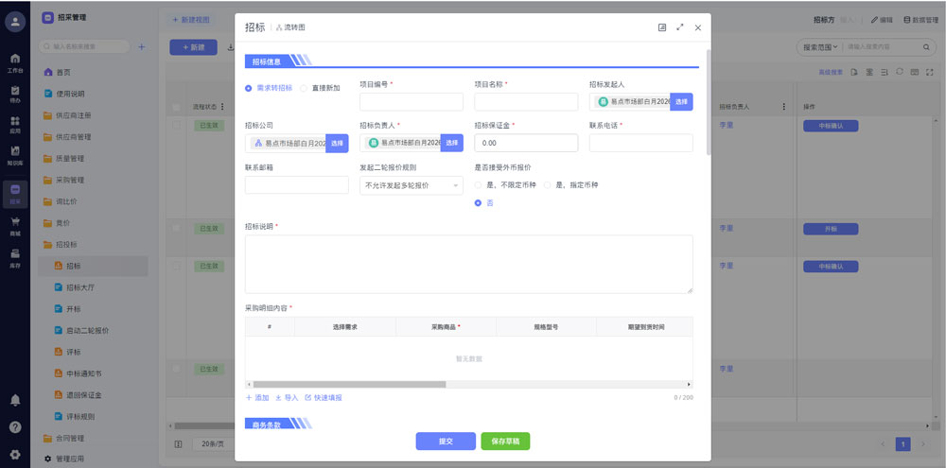The image size is (946, 468).
Task: Click 导入 import icon below detail table
Action: [x=286, y=397]
